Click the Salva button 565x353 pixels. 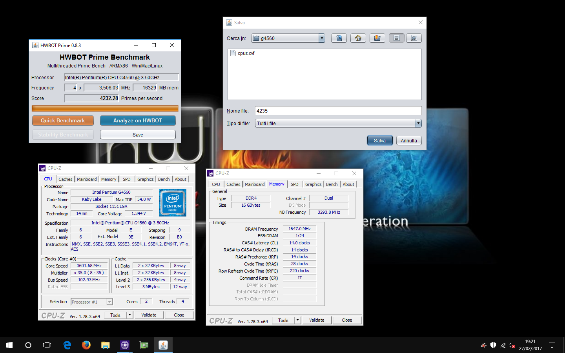(380, 140)
